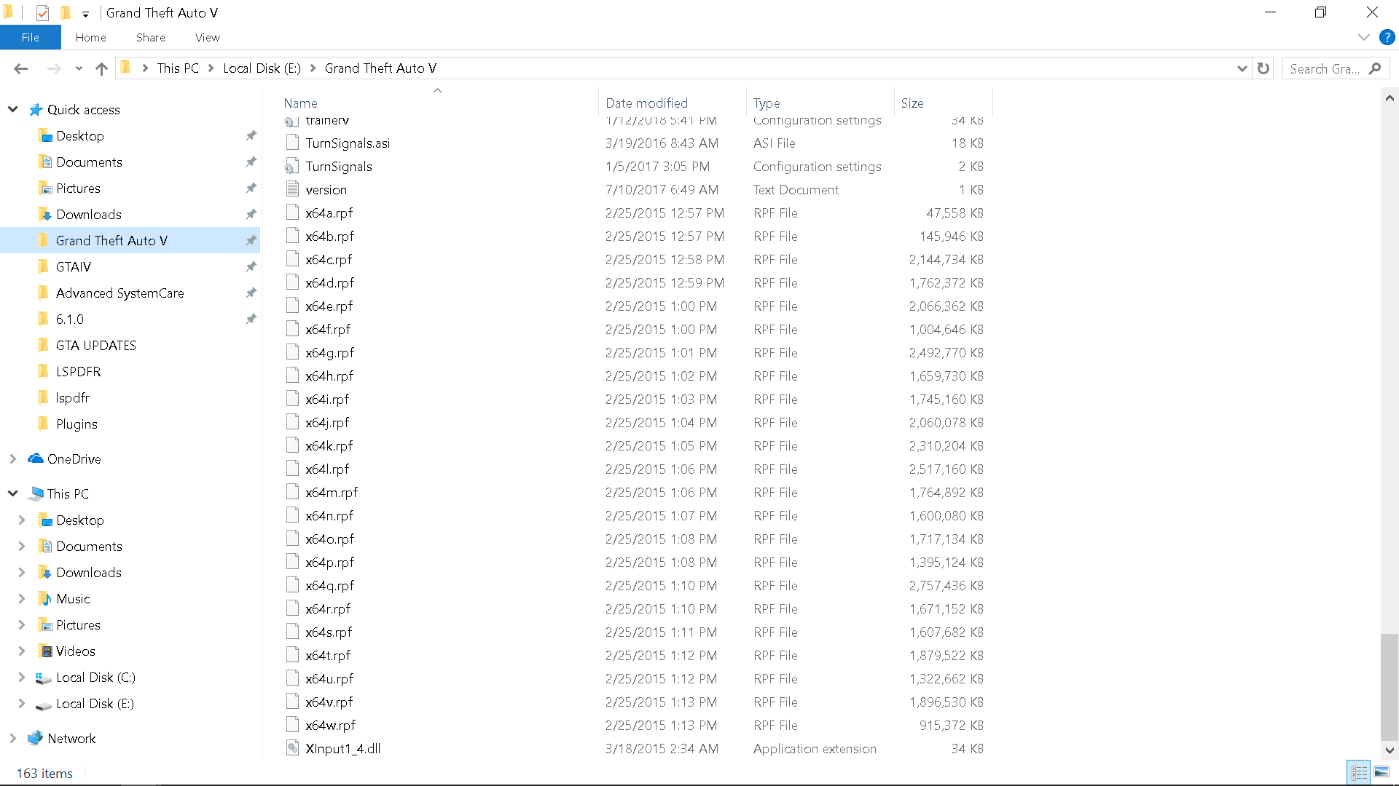1399x786 pixels.
Task: Navigate to Local Disk (E:) breadcrumb
Action: 262,68
